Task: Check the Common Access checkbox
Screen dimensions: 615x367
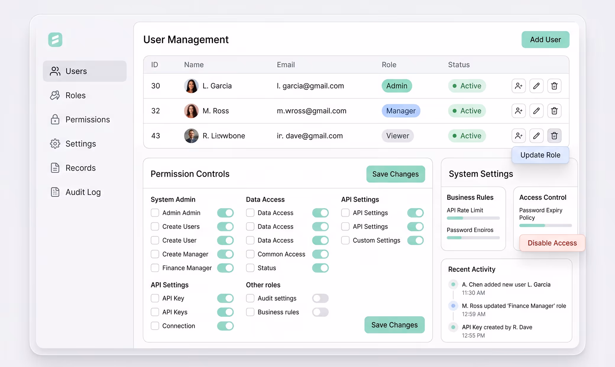Action: tap(250, 254)
